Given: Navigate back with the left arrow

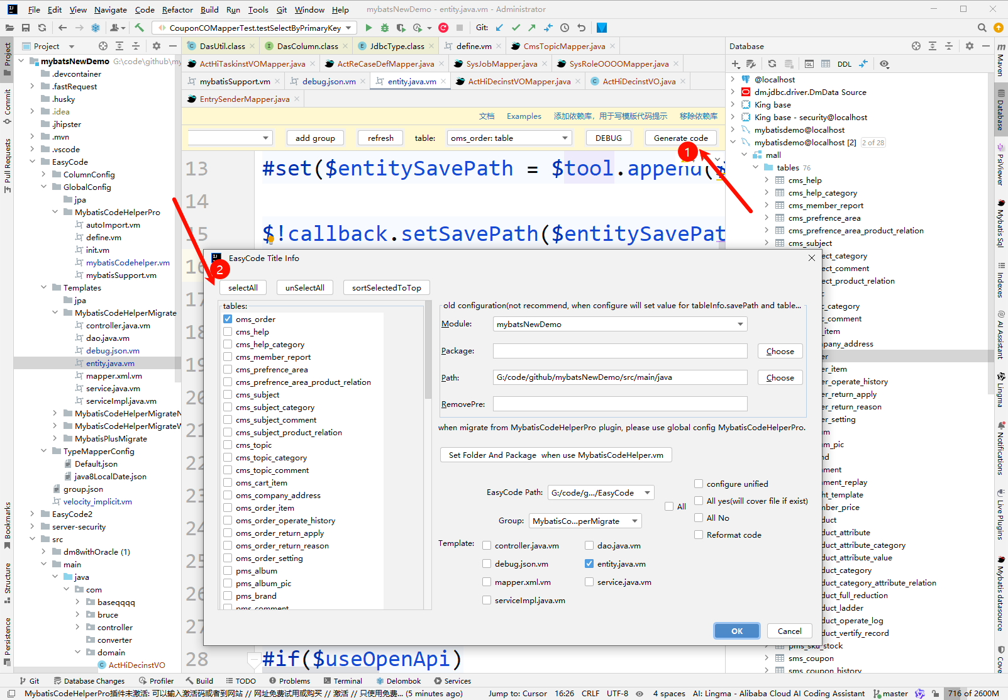Looking at the screenshot, I should click(62, 28).
